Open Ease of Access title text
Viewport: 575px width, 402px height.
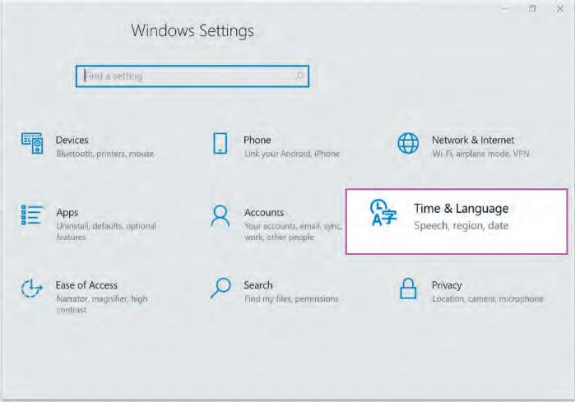[86, 285]
